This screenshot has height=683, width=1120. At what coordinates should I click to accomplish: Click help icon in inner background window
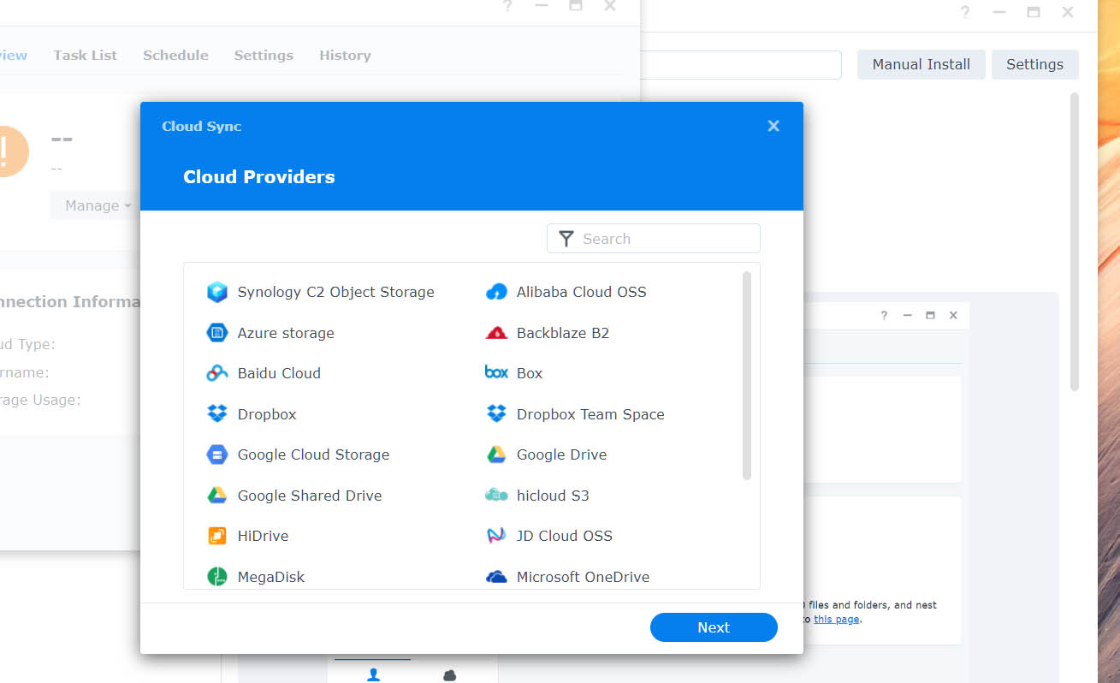[x=885, y=316]
